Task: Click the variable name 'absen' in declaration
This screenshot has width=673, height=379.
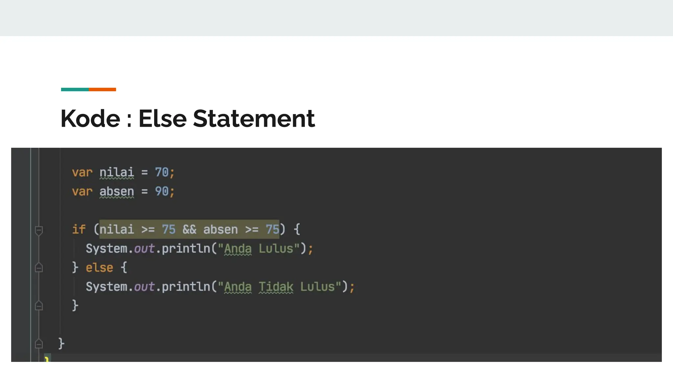Action: 117,191
